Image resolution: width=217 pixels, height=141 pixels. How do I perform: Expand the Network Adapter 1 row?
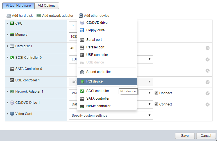(8, 91)
